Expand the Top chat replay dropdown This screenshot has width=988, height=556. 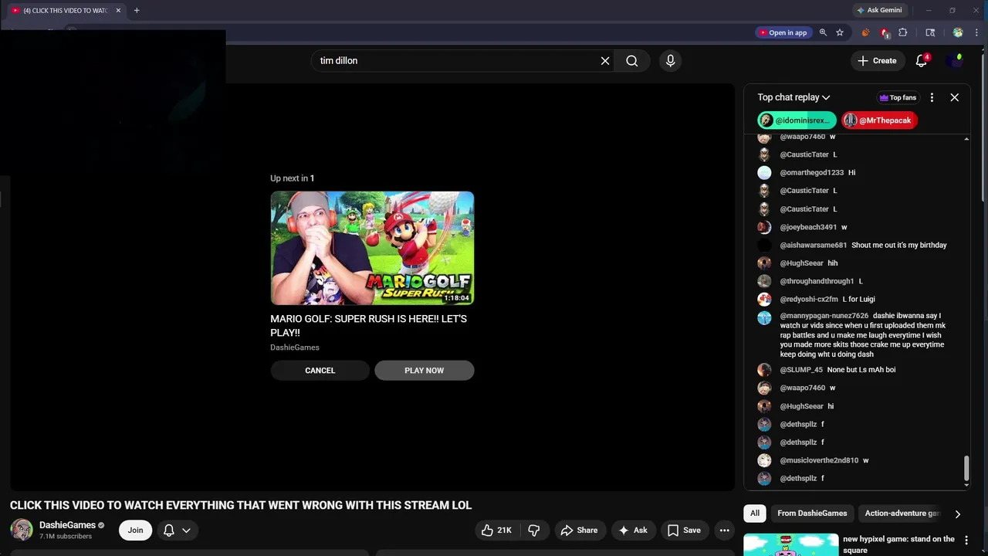point(793,97)
